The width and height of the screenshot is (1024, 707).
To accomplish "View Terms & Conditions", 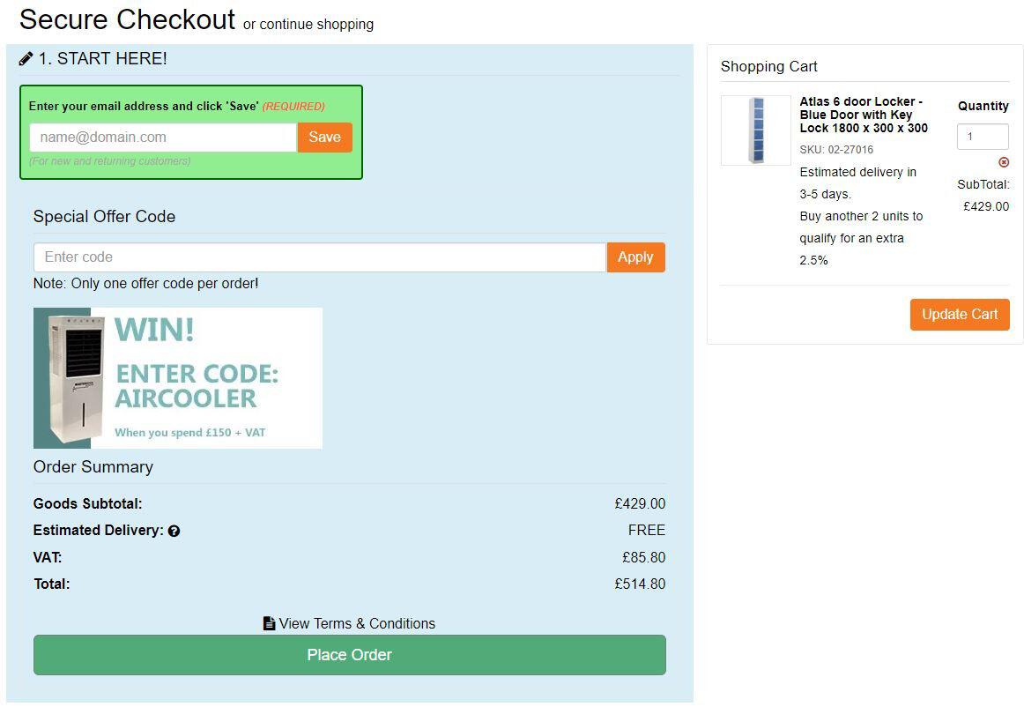I will pyautogui.click(x=356, y=623).
